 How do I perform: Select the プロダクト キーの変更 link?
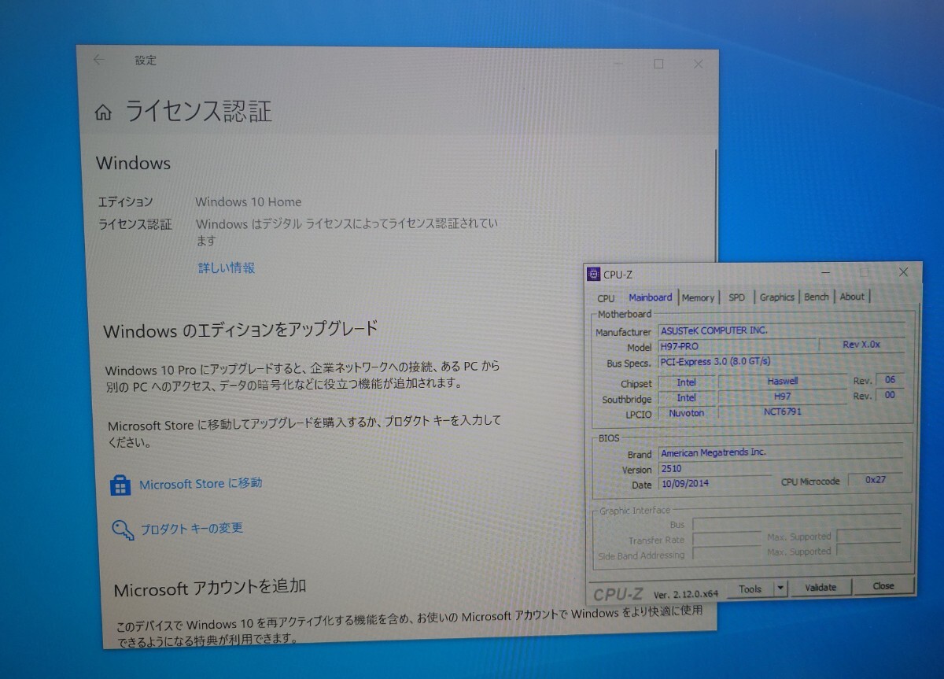point(192,529)
